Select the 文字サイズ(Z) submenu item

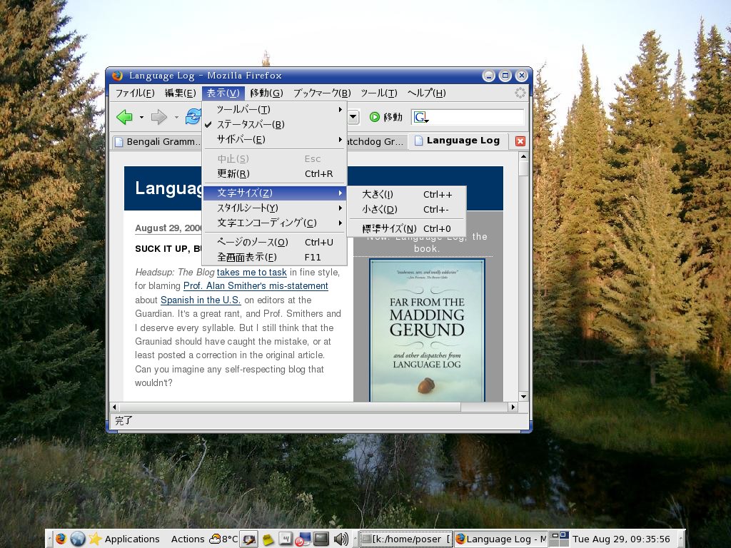click(275, 193)
